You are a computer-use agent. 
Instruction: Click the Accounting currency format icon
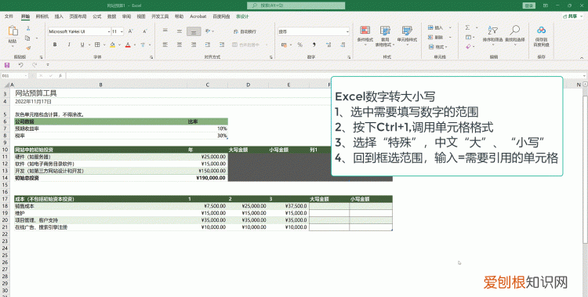pos(284,45)
